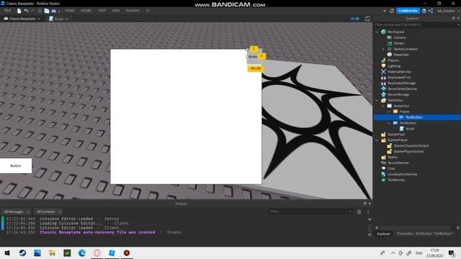
Task: Collapse the Workspace tree node
Action: pyautogui.click(x=377, y=32)
